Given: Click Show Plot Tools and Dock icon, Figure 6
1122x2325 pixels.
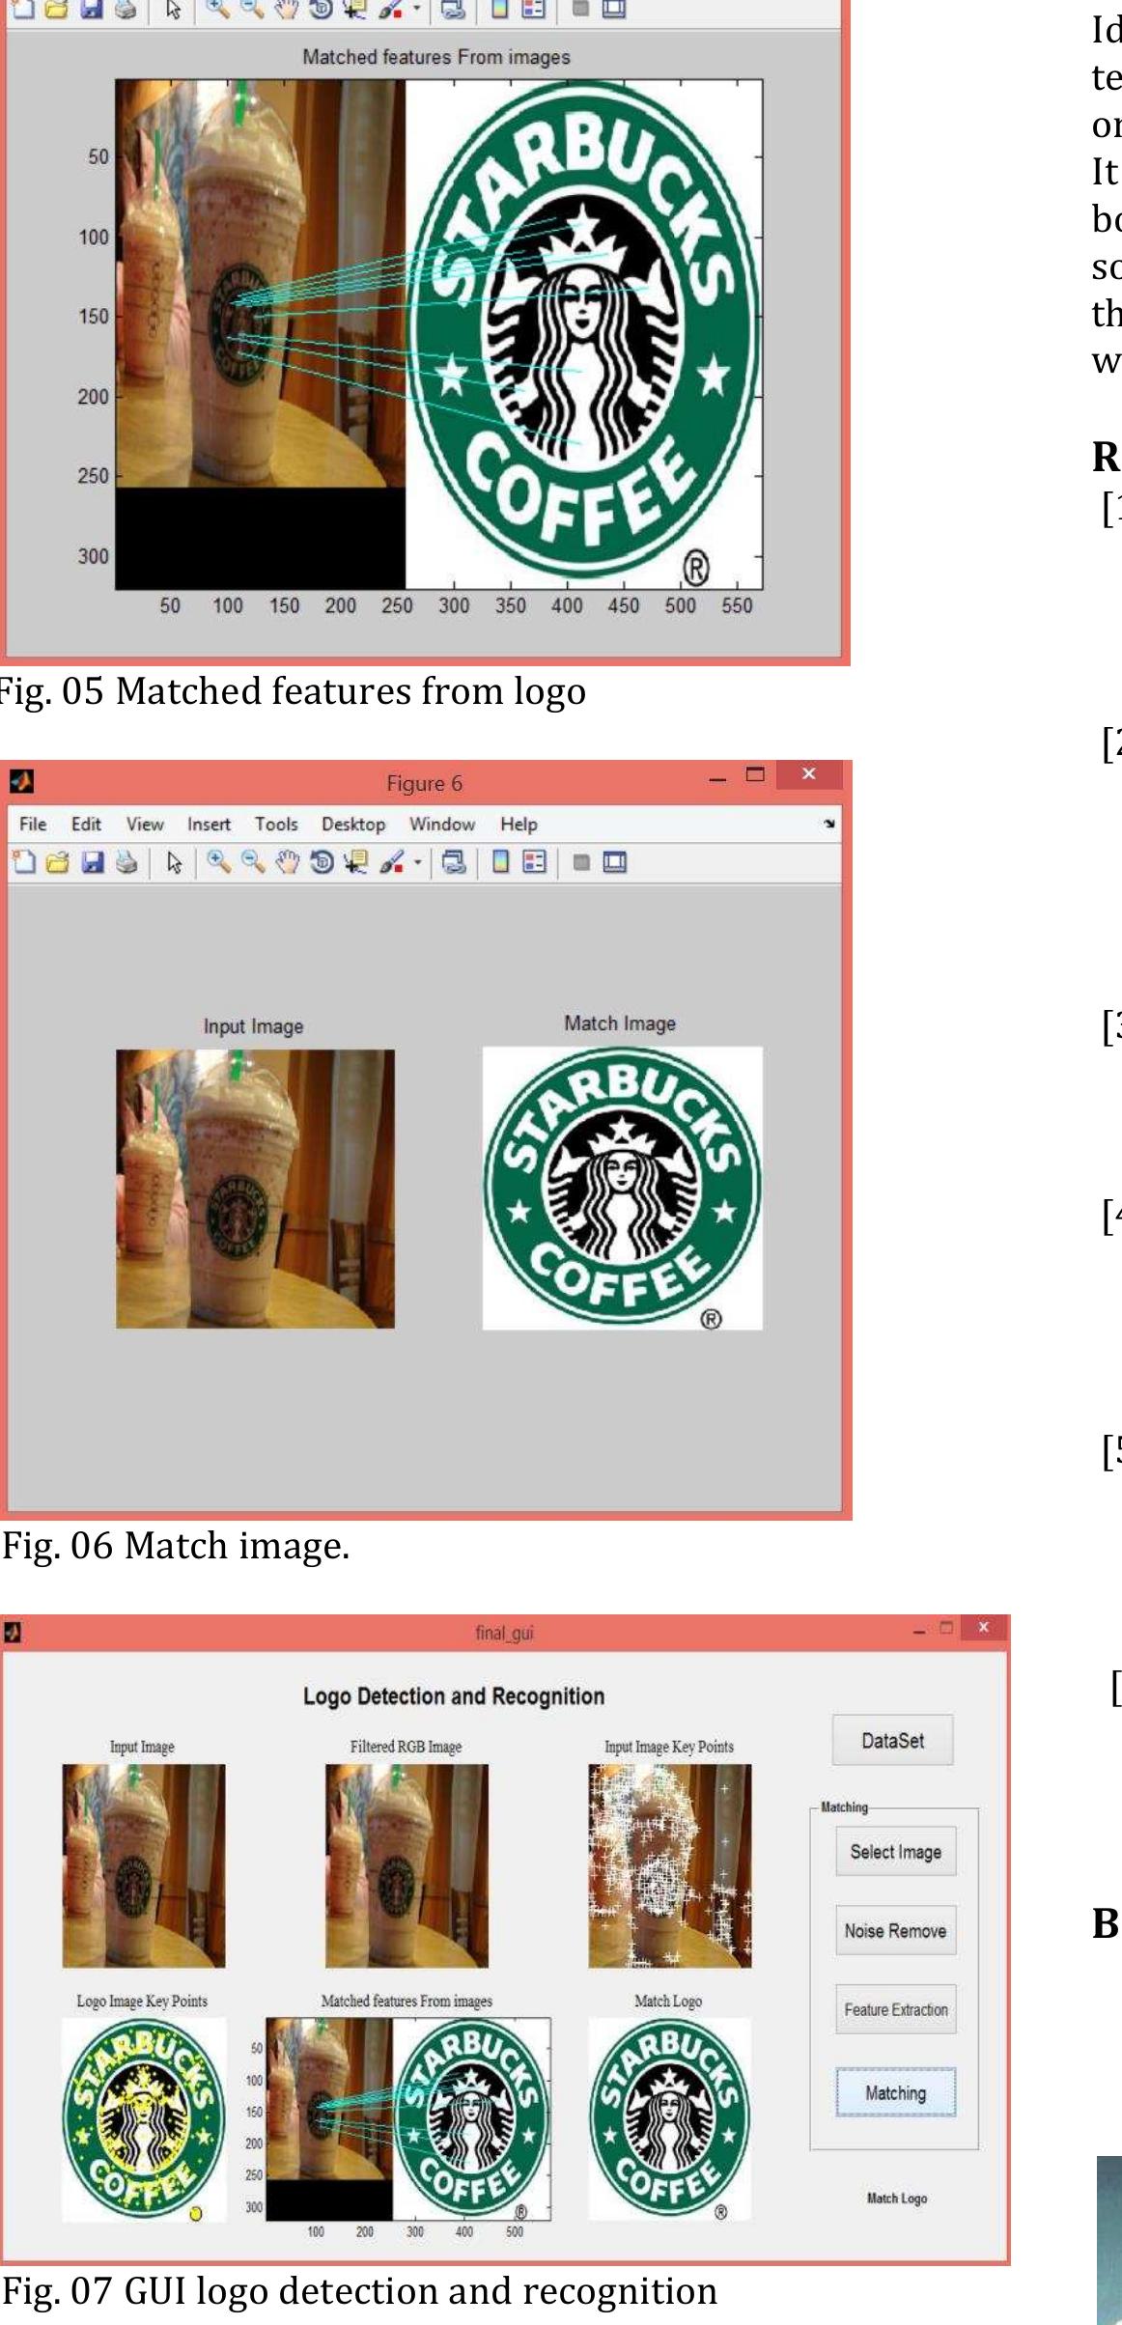Looking at the screenshot, I should 615,862.
